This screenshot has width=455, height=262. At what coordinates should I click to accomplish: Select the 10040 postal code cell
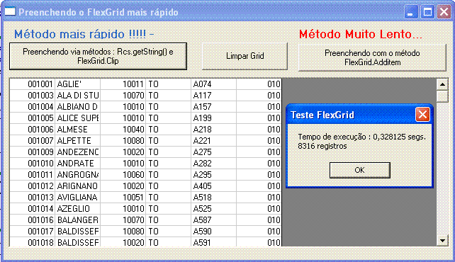[123, 130]
